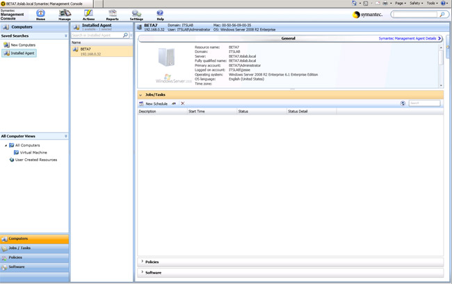Select the Installed Agent saved search
452x284 pixels.
(19, 53)
